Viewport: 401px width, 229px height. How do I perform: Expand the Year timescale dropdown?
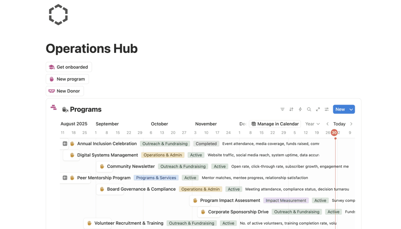tap(312, 124)
